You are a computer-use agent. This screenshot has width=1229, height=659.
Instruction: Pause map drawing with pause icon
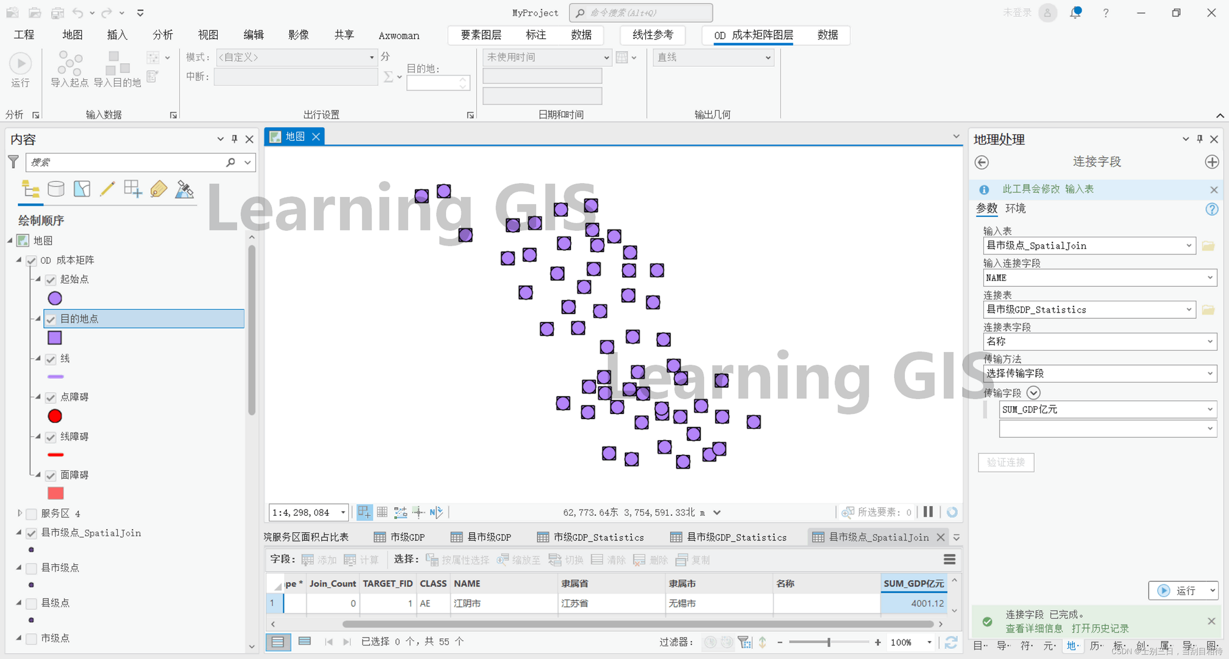[x=927, y=512]
